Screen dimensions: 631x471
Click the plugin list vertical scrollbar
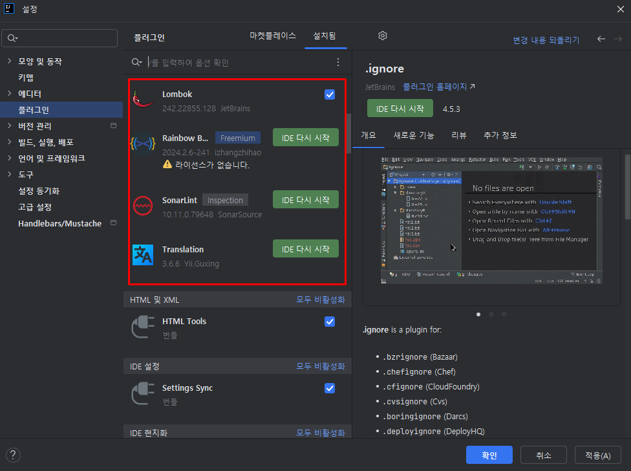[348, 134]
